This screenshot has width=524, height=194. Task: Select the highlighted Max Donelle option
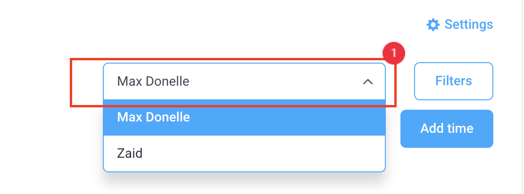244,118
